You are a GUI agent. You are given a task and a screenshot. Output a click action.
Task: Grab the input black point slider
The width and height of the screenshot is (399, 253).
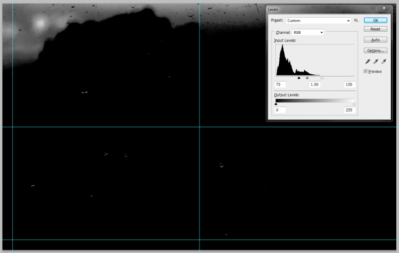299,78
